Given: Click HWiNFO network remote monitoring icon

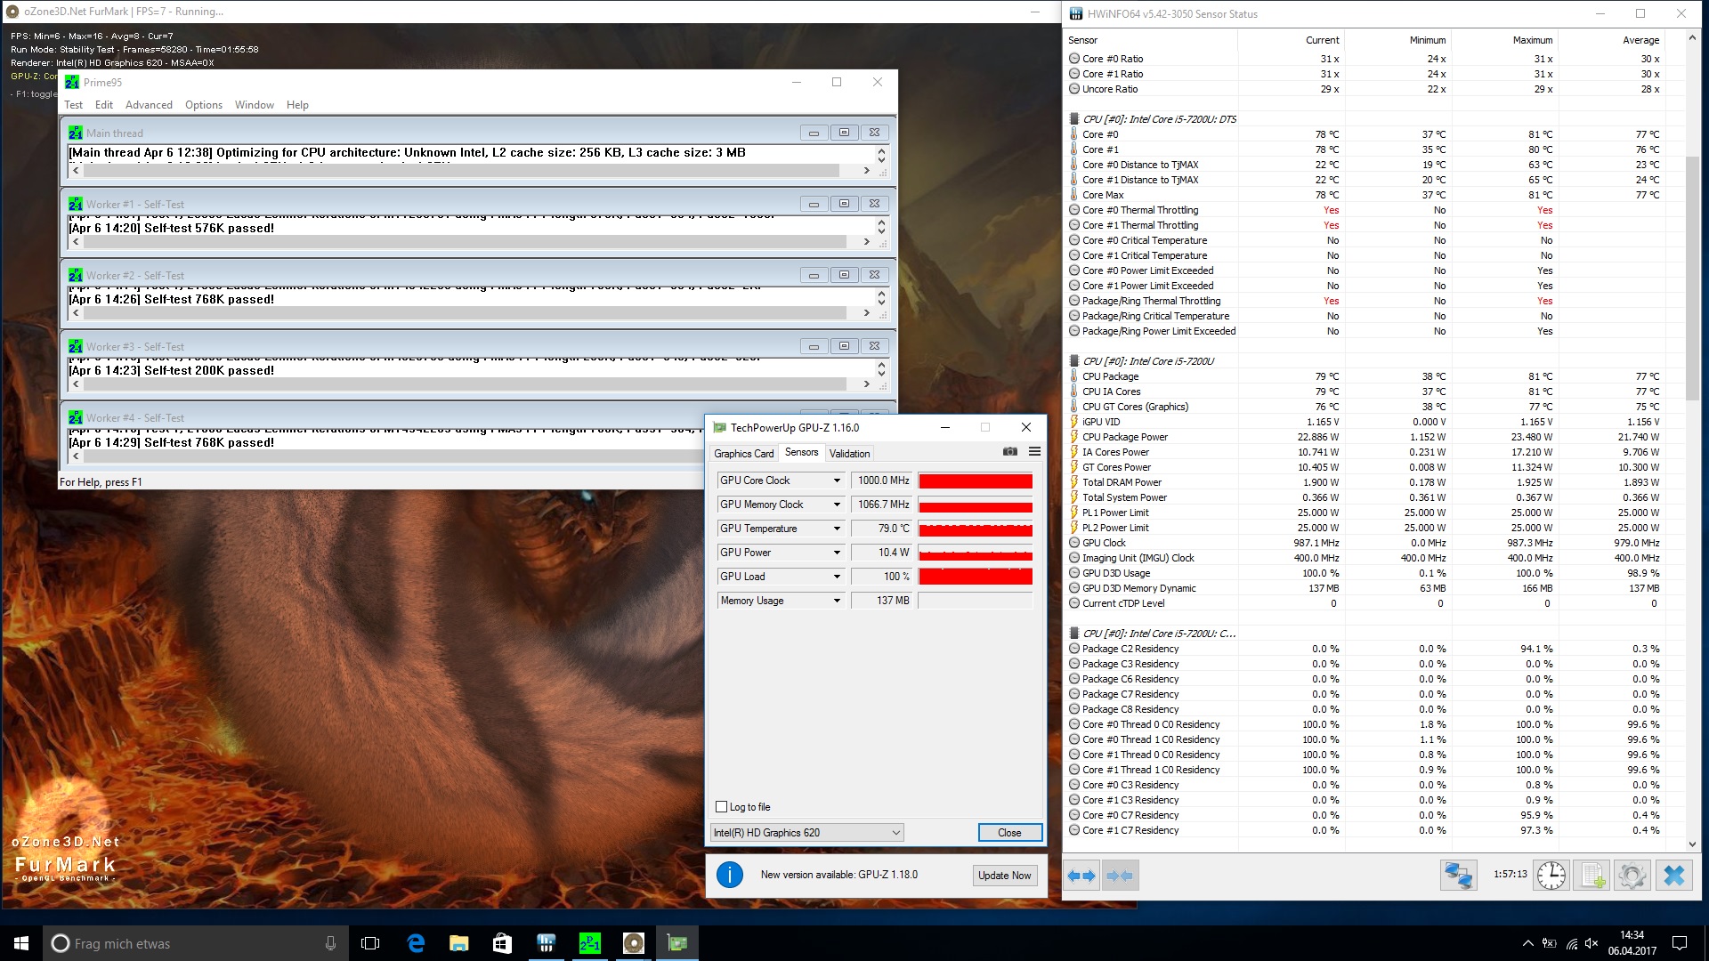Looking at the screenshot, I should (x=1458, y=876).
